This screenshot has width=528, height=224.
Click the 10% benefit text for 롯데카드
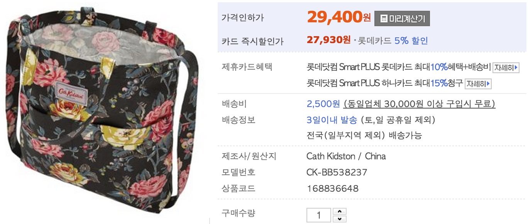(x=438, y=67)
